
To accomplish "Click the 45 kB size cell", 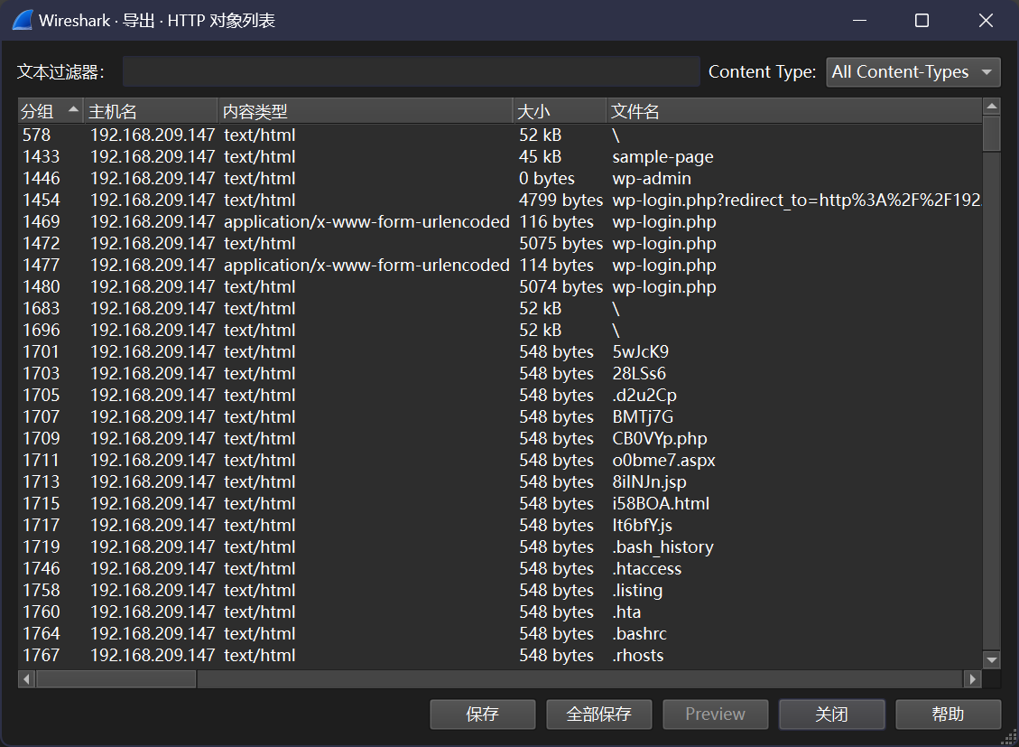I will point(540,156).
